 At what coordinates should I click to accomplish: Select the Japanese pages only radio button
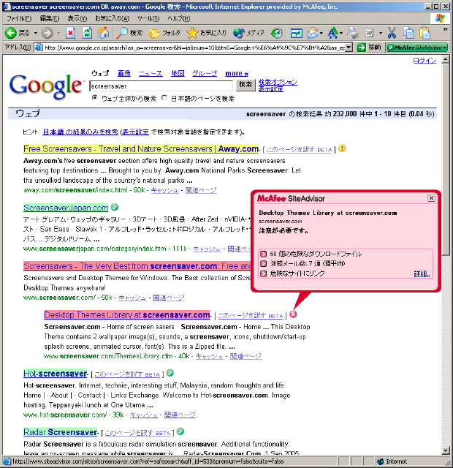click(164, 97)
